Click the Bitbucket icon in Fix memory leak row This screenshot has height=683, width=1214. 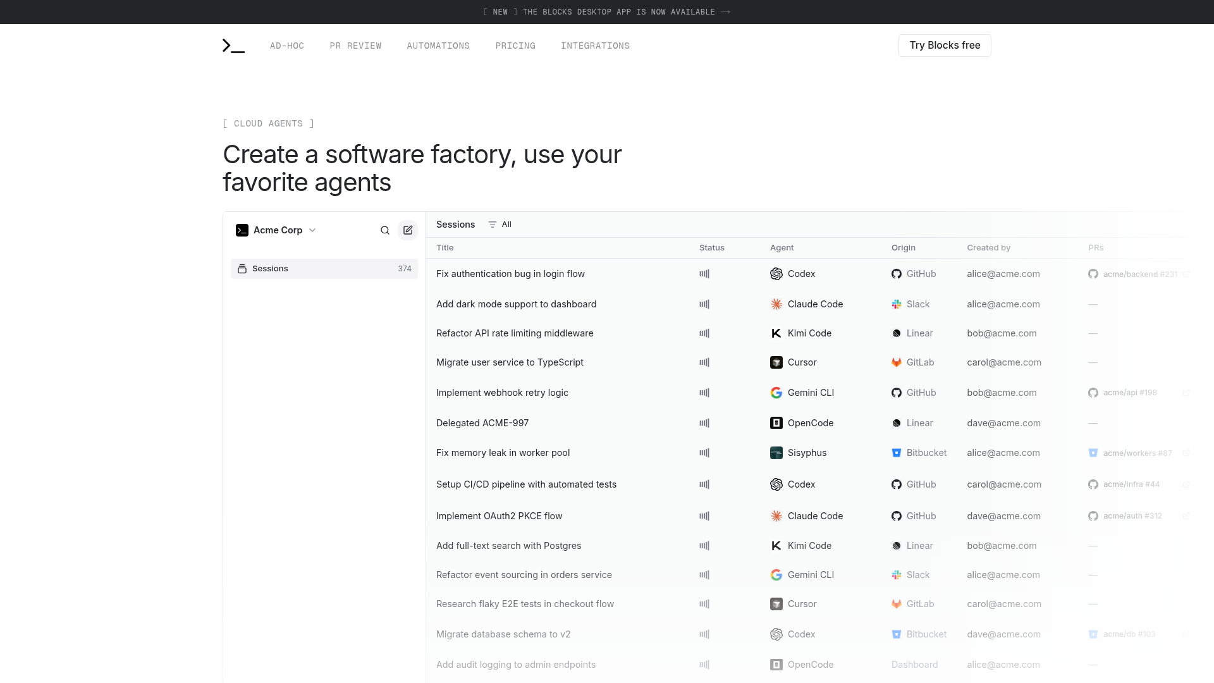[897, 453]
